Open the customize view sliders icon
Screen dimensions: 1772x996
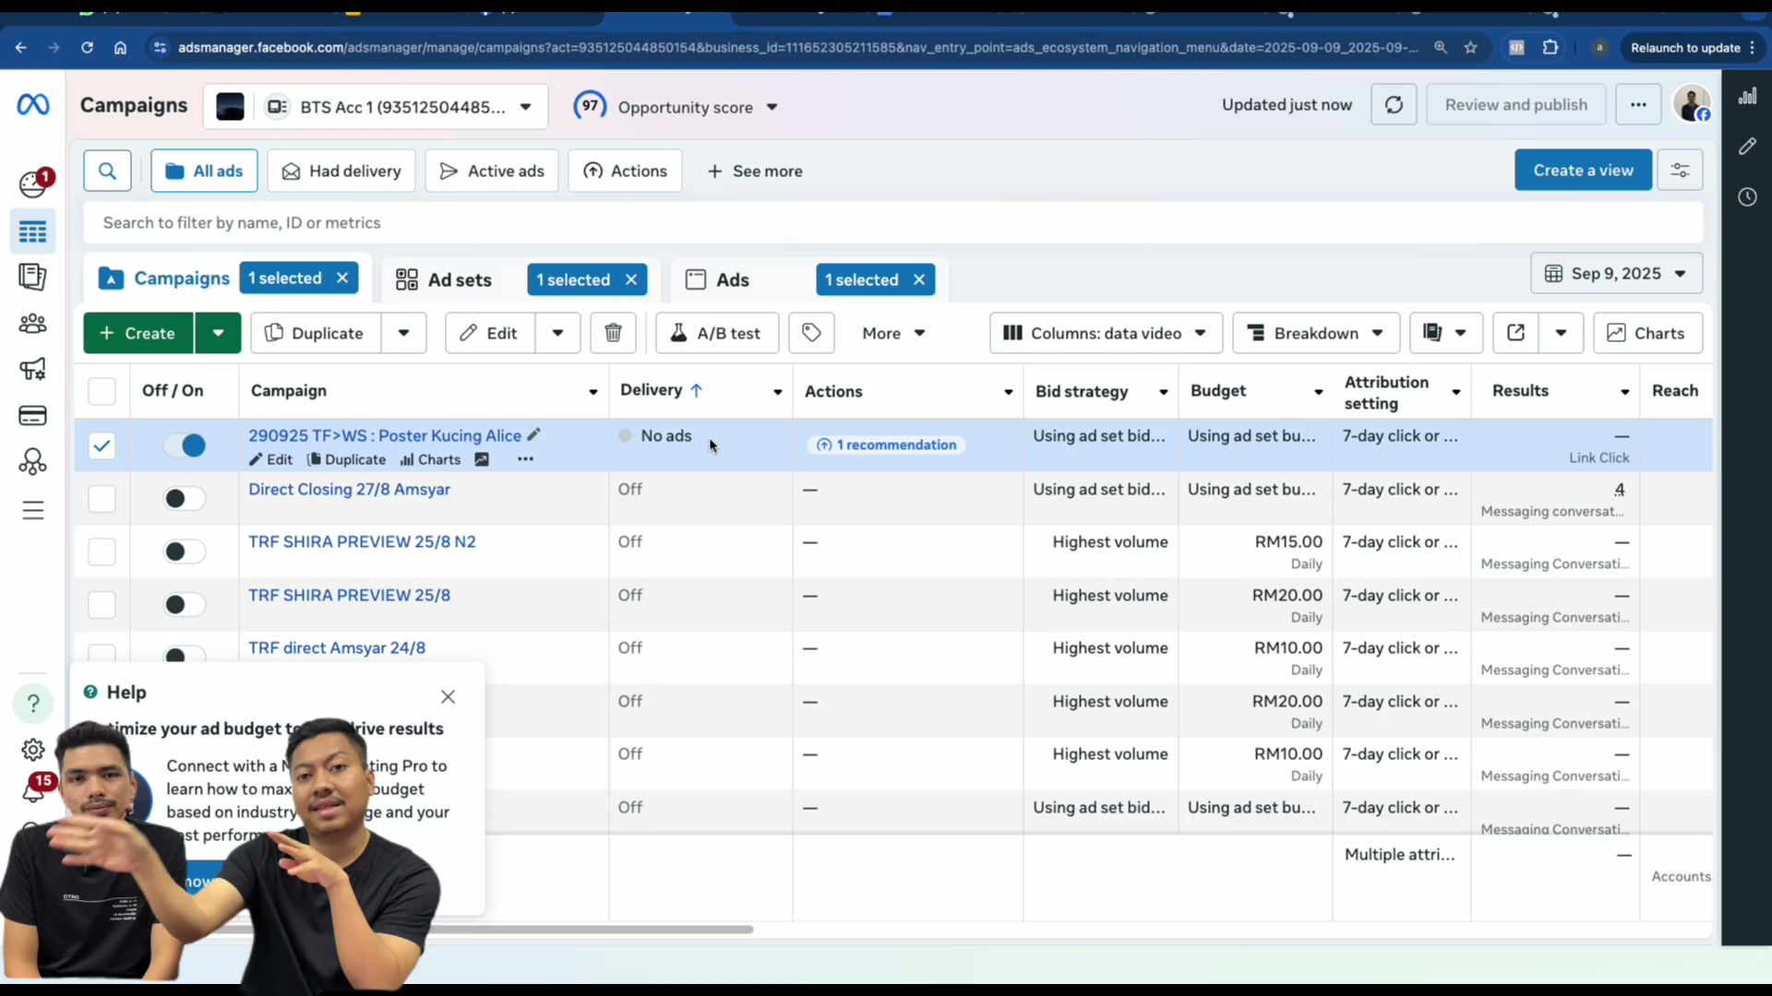[x=1680, y=171]
